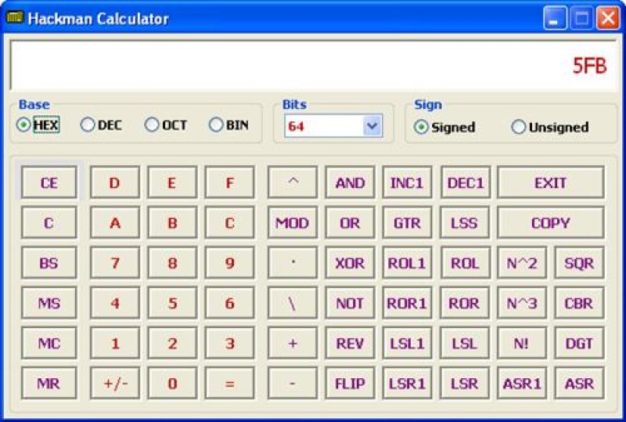Click the result display field

[x=311, y=66]
